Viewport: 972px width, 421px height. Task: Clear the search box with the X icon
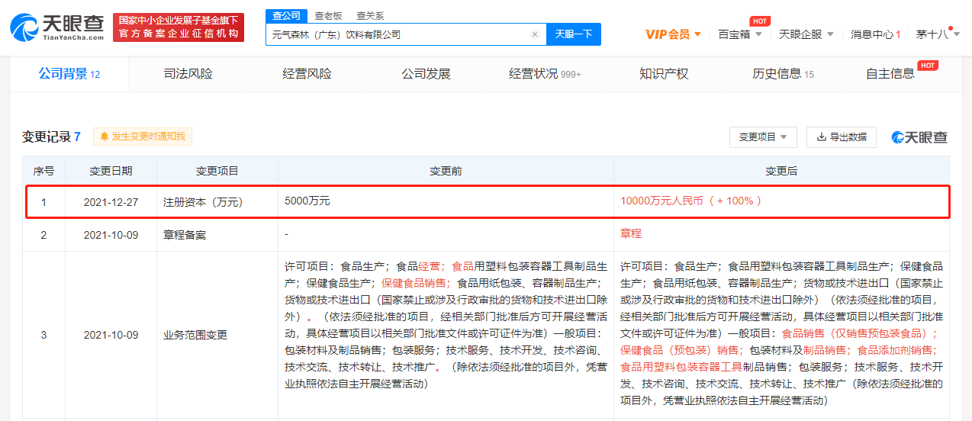pos(535,34)
